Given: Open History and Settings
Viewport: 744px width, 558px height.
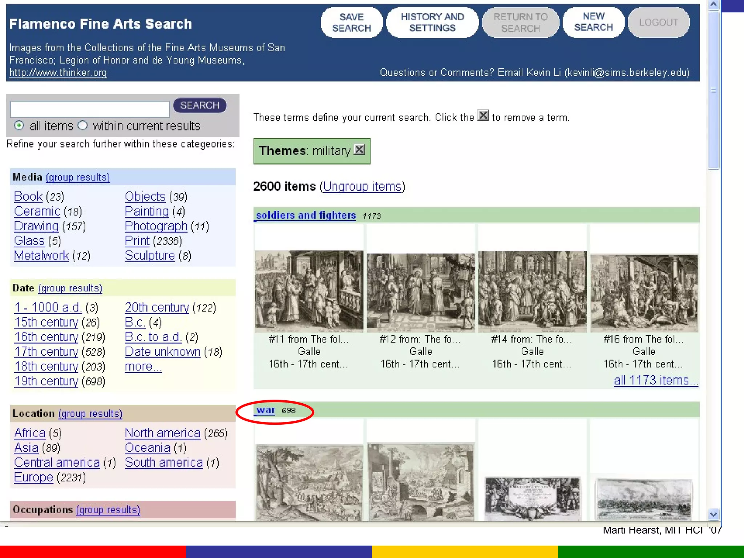Looking at the screenshot, I should tap(432, 23).
